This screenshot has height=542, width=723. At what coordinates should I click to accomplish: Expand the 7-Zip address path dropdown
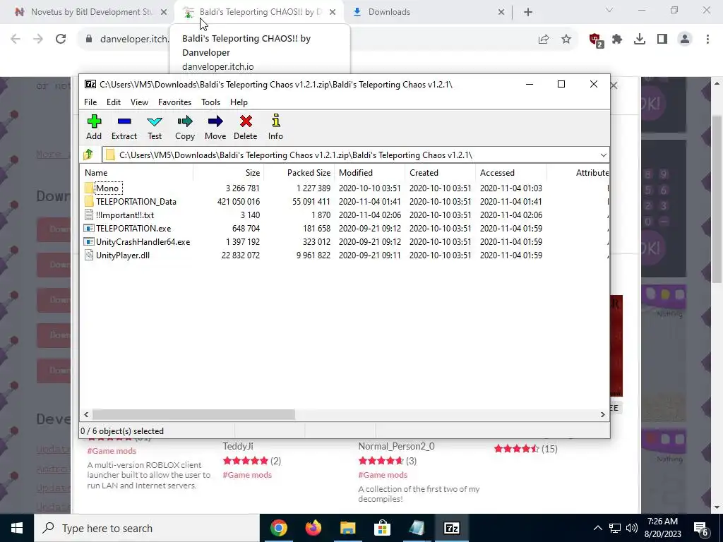click(x=603, y=155)
